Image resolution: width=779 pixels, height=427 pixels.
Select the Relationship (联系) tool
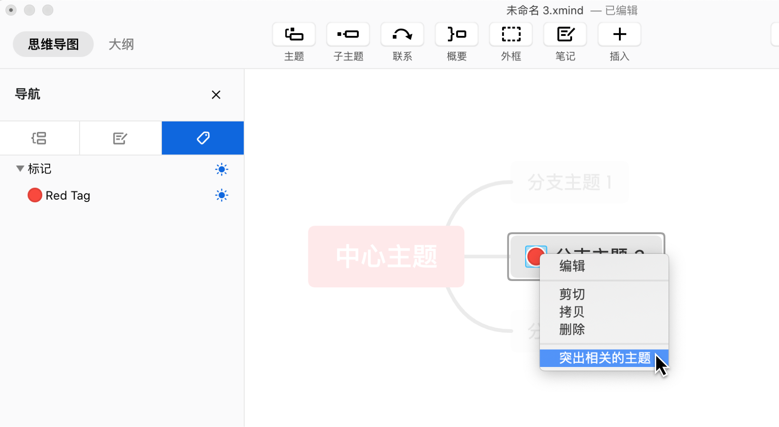click(x=402, y=35)
